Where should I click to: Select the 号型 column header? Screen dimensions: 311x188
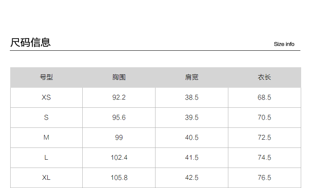coord(46,77)
